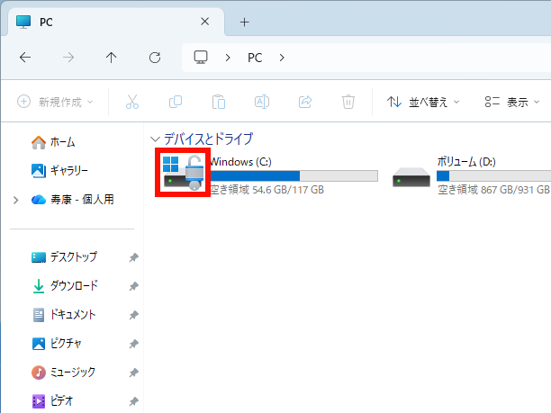
Task: Click the ボリューム (D:) drive label
Action: point(466,162)
